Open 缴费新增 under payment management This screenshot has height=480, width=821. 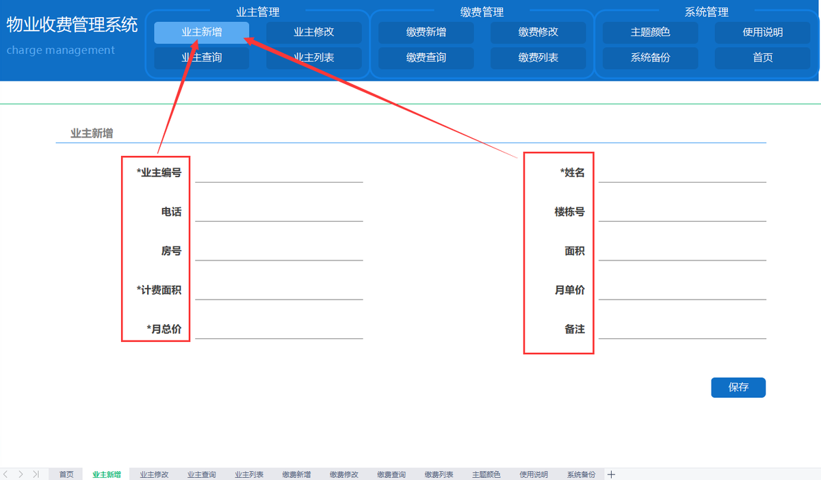(x=426, y=32)
